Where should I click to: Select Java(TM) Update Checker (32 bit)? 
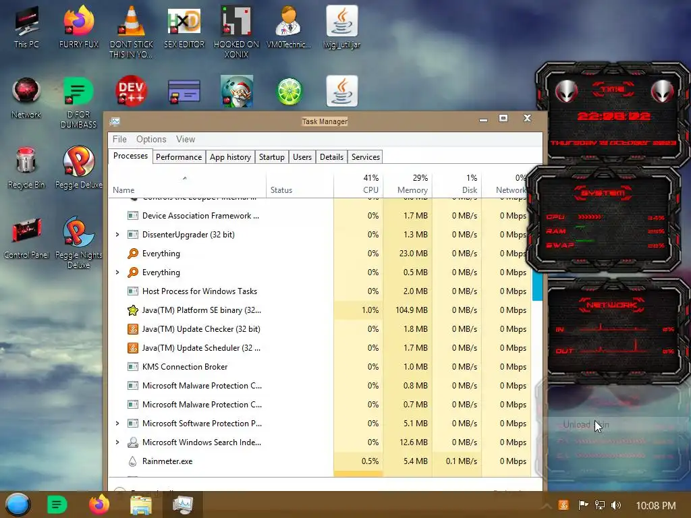coord(319,329)
